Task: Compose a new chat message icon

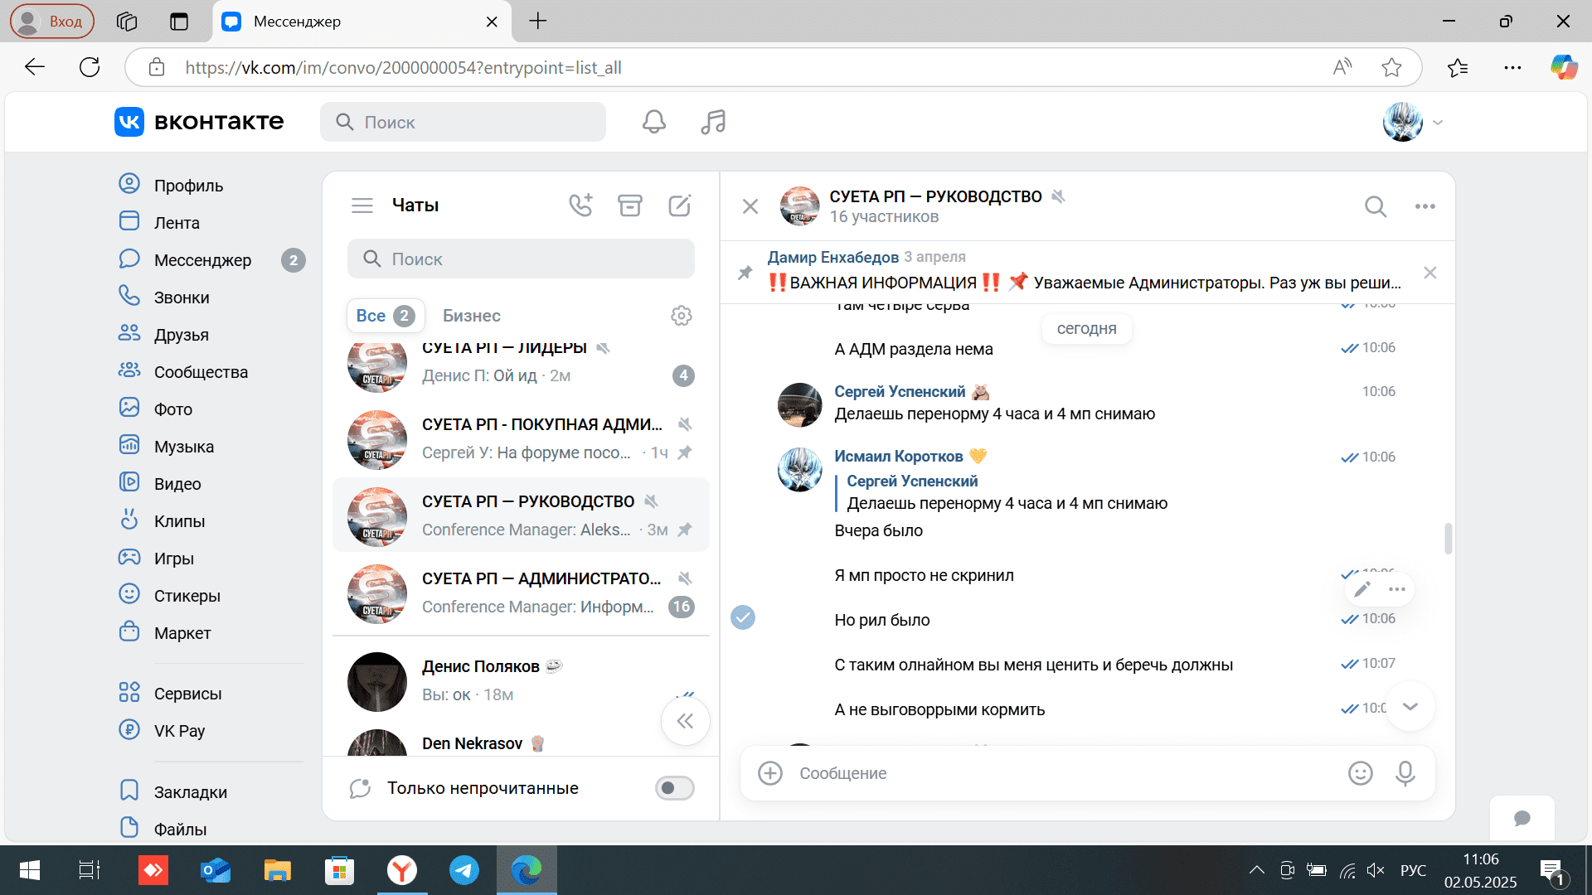Action: pyautogui.click(x=680, y=206)
